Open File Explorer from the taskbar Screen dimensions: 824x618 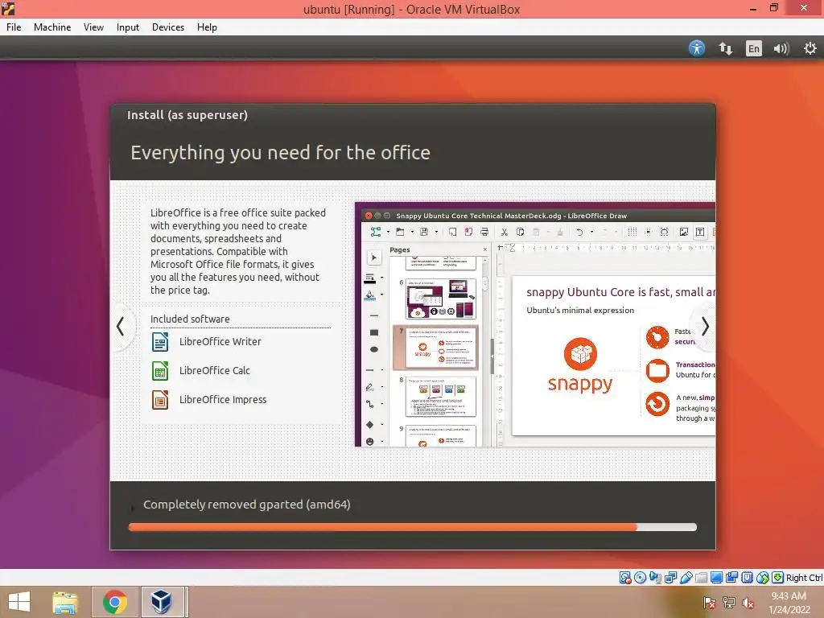65,602
